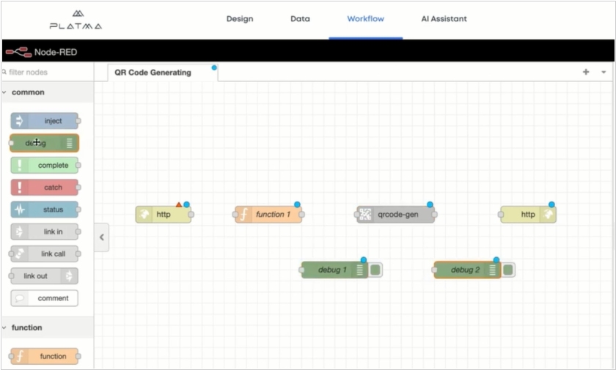Click the status node in palette

click(x=44, y=210)
